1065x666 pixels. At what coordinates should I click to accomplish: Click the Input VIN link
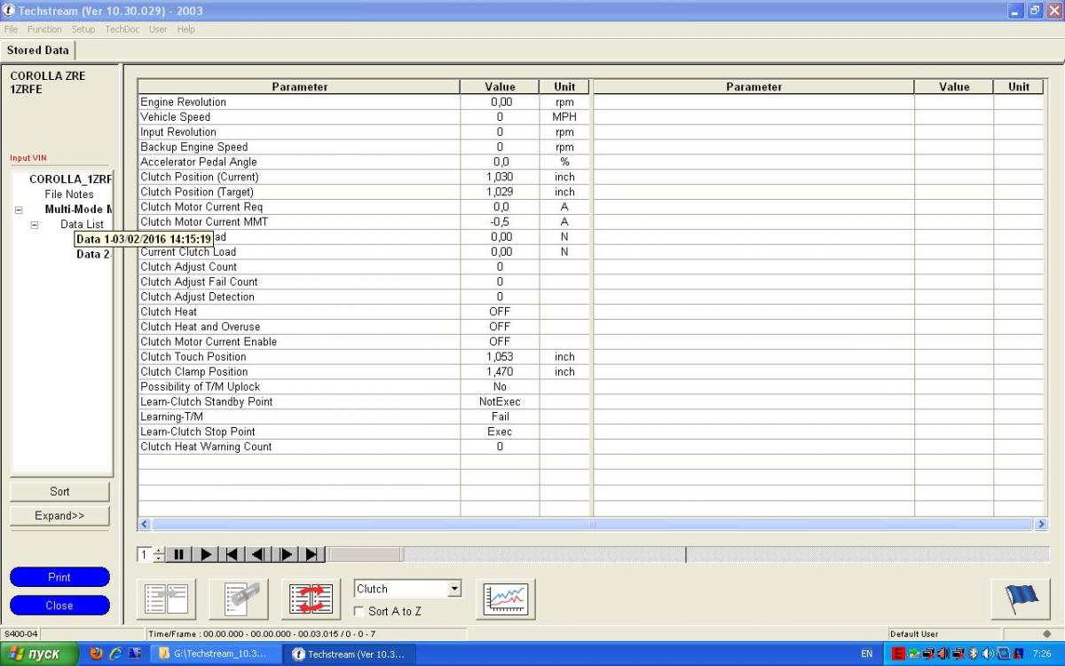28,158
